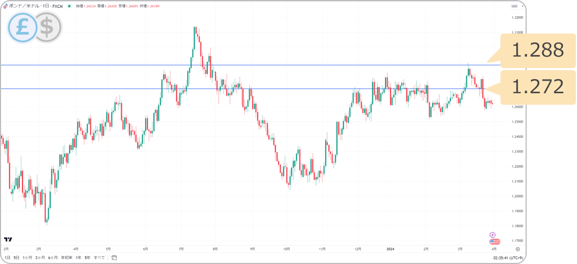Click the 7月 label on time axis
Viewport: 577px width, 264px height.
tap(180, 249)
